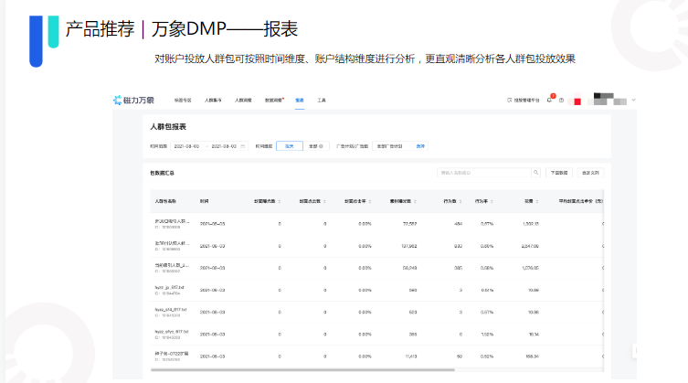The image size is (688, 383).
Task: Select the 全部 time dimension option
Action: [x=316, y=146]
